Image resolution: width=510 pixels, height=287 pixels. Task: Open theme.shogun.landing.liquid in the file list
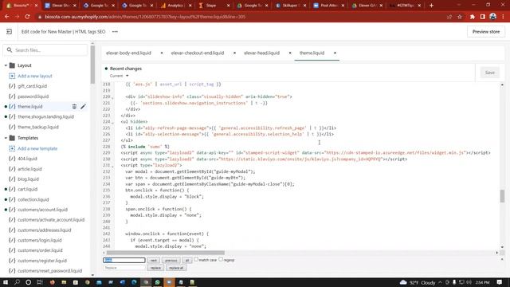(x=45, y=116)
